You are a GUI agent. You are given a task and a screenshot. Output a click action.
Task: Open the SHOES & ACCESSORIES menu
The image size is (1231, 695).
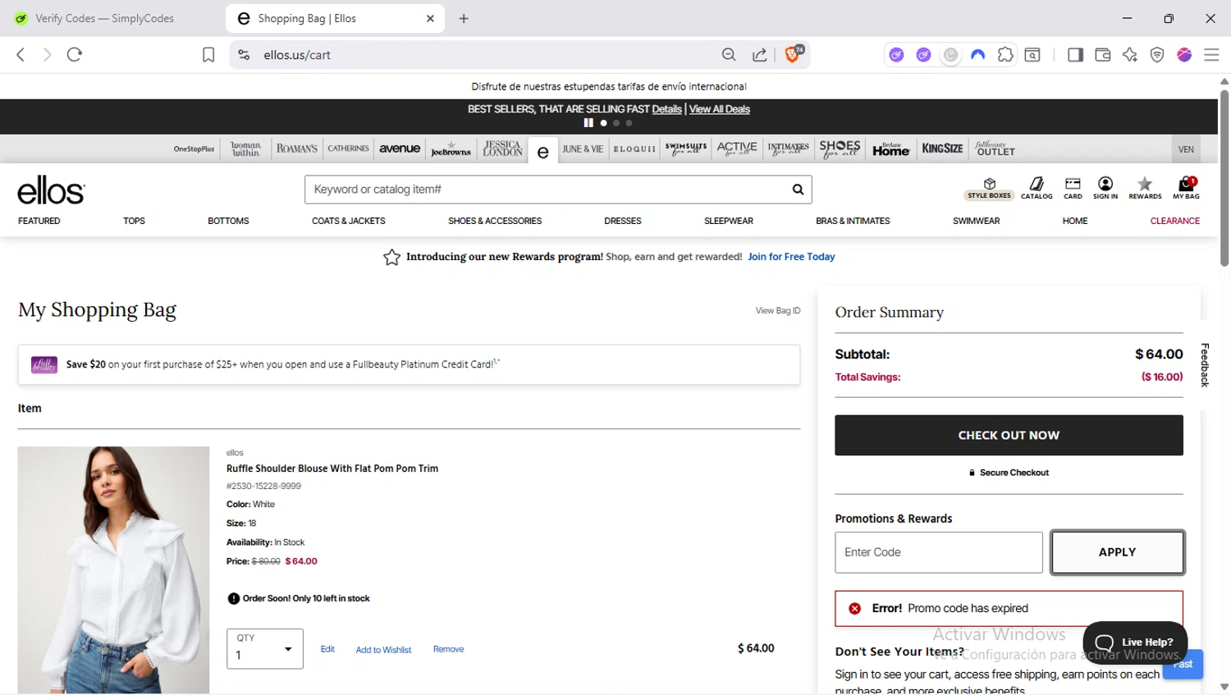495,221
